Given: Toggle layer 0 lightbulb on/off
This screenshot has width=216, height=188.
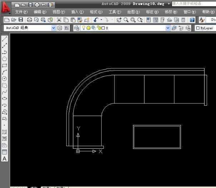Looking at the screenshot, I should (x=83, y=28).
